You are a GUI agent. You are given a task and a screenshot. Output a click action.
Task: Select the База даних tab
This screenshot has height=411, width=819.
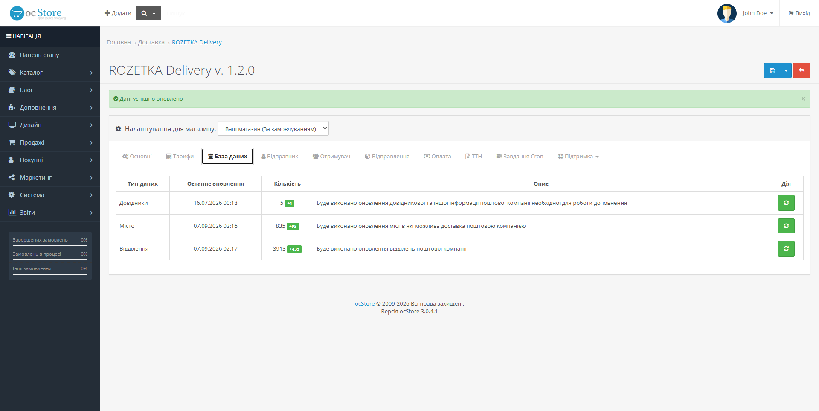[227, 157]
